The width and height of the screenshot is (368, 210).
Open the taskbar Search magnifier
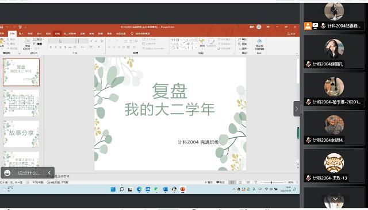(122, 189)
